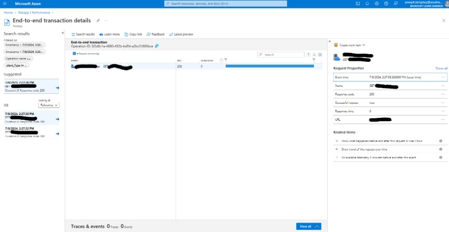
Task: Clear the transaction search with X
Action: (x=320, y=55)
